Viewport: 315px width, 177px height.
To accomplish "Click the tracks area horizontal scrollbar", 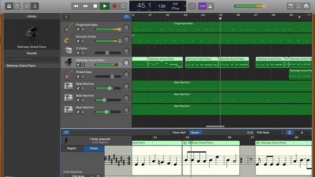I will coord(215,126).
